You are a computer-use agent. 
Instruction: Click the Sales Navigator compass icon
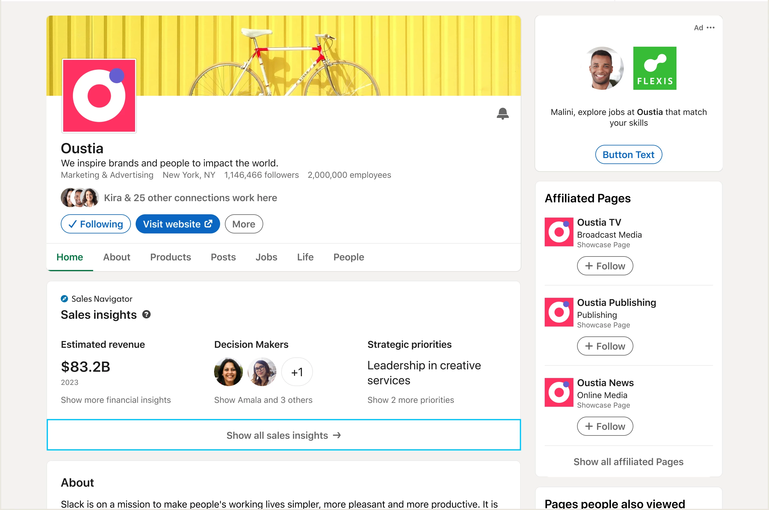[x=64, y=299]
